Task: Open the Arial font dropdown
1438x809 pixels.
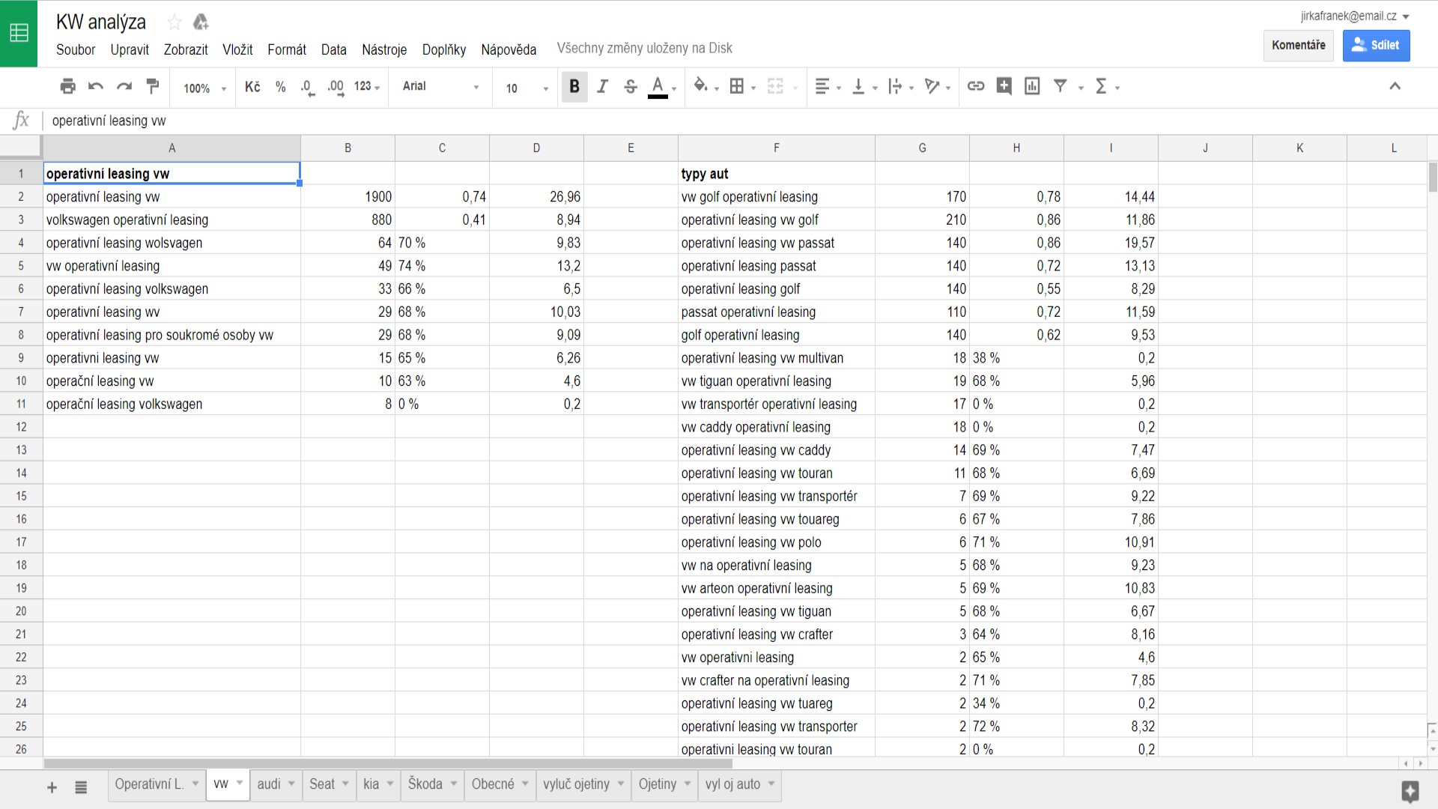Action: (440, 87)
